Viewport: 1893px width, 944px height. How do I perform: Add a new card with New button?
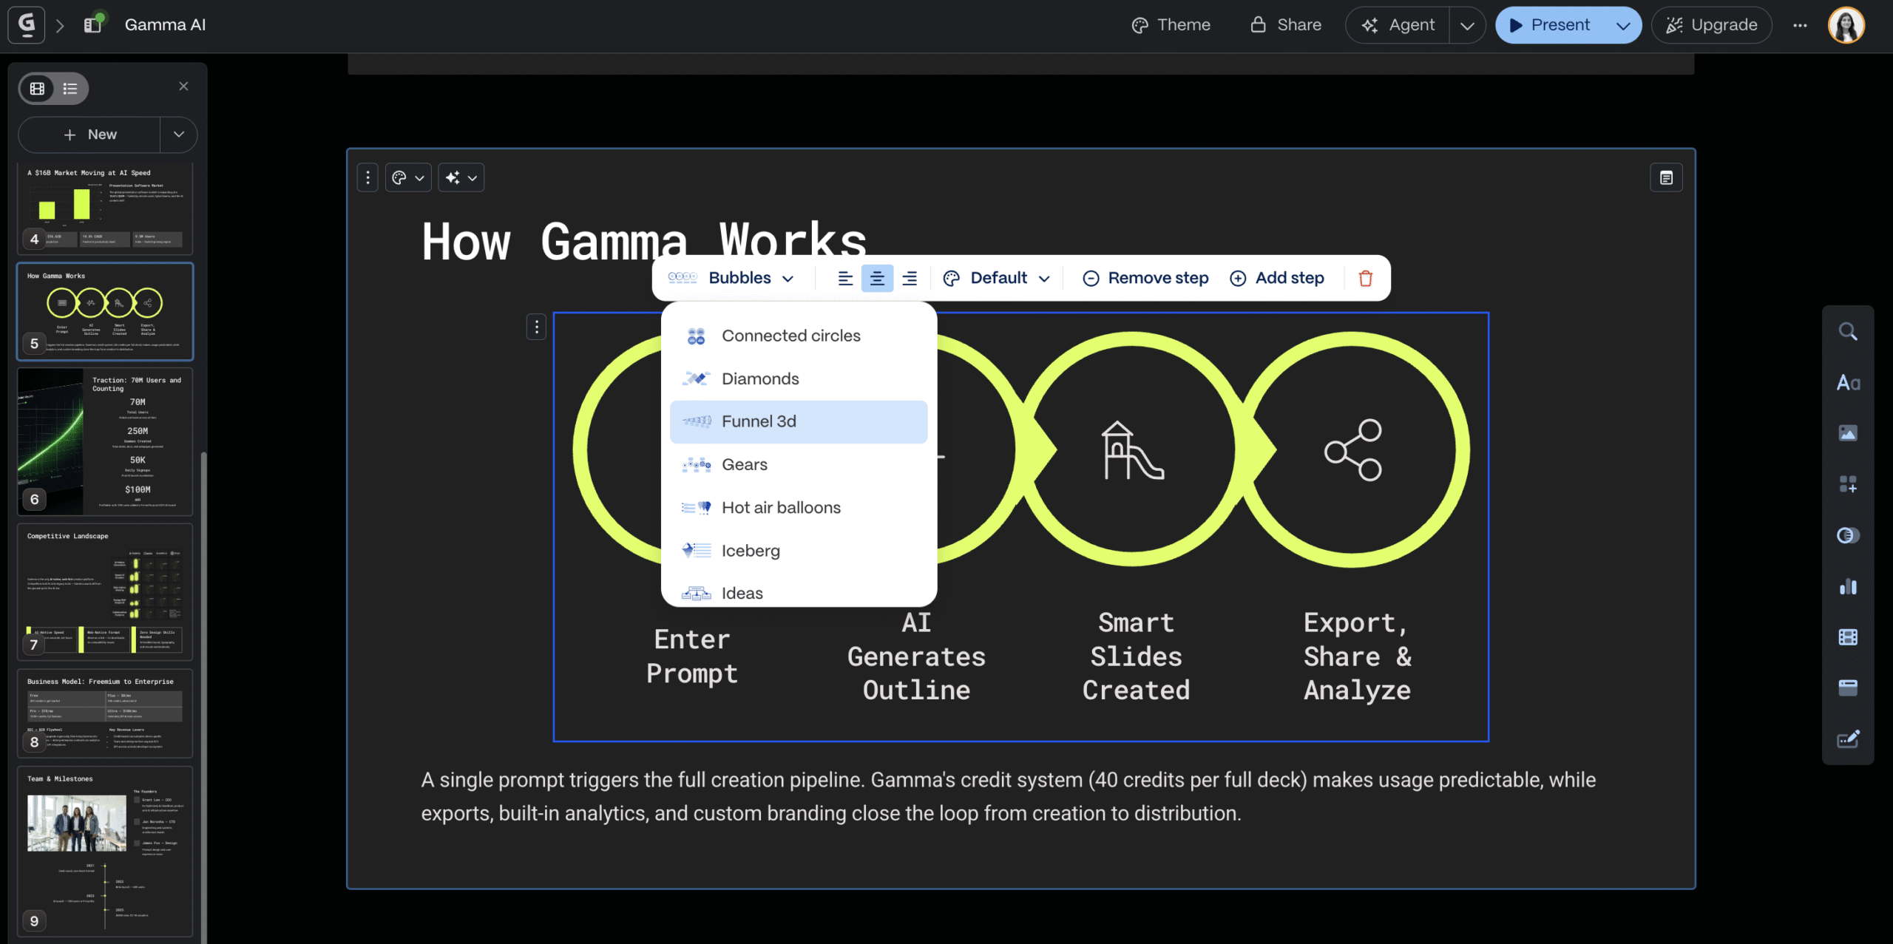(89, 135)
